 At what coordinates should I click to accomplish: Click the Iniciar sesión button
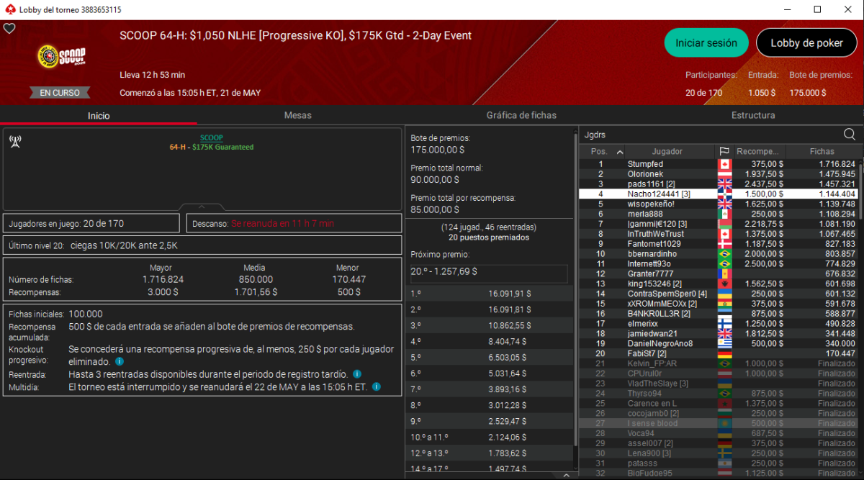(x=706, y=43)
